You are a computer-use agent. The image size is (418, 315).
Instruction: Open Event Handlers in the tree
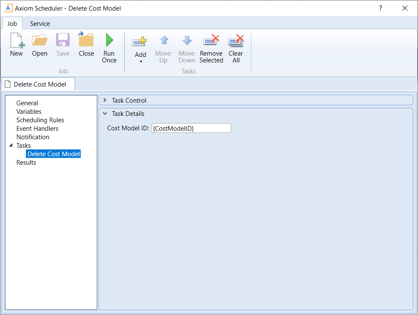tap(37, 129)
